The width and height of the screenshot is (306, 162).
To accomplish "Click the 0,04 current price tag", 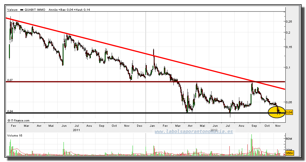I will point(289,112).
